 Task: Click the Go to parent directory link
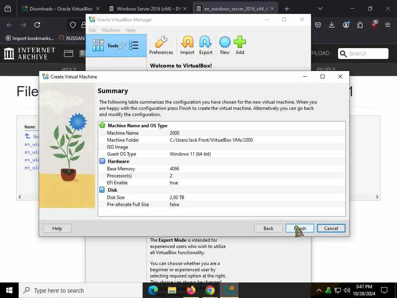coord(32,136)
